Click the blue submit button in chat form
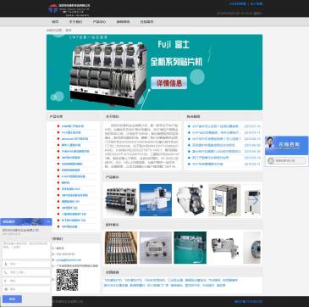 pyautogui.click(x=12, y=299)
